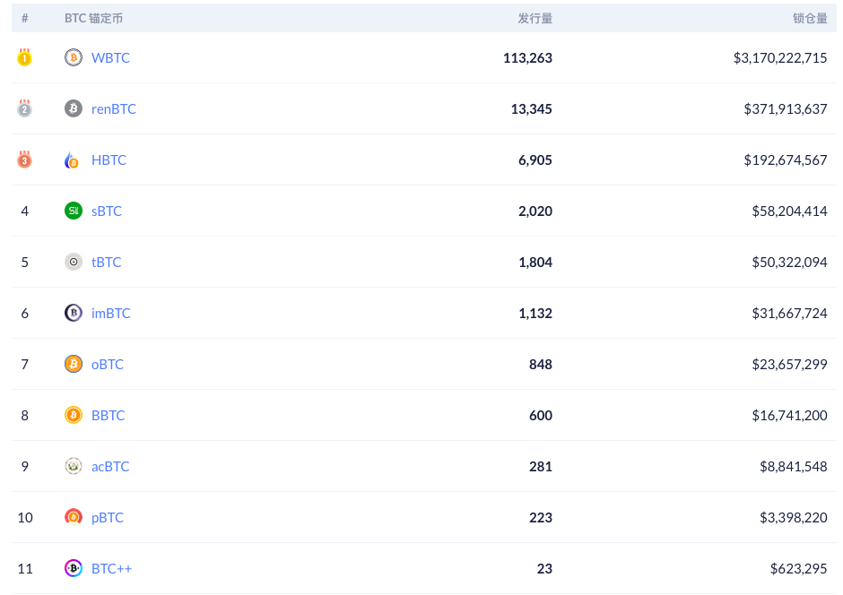The height and width of the screenshot is (595, 843).
Task: Click the BTC++ multicolor ring icon
Action: click(74, 567)
